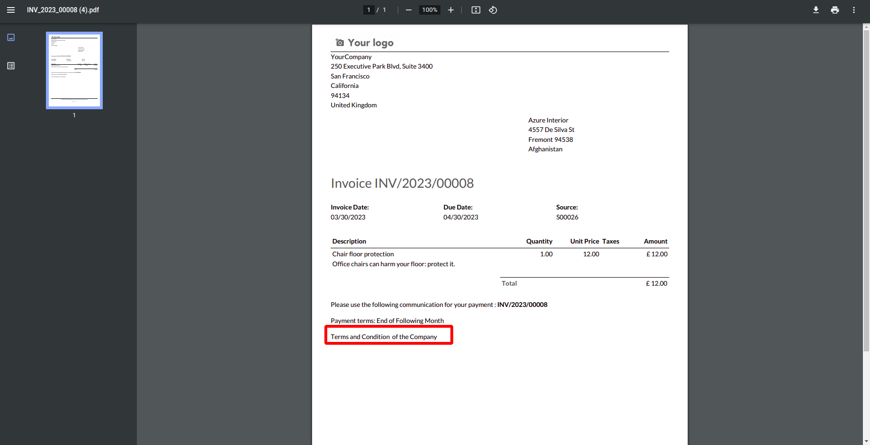The image size is (870, 445).
Task: Click the scrollbar up arrow
Action: [x=866, y=27]
